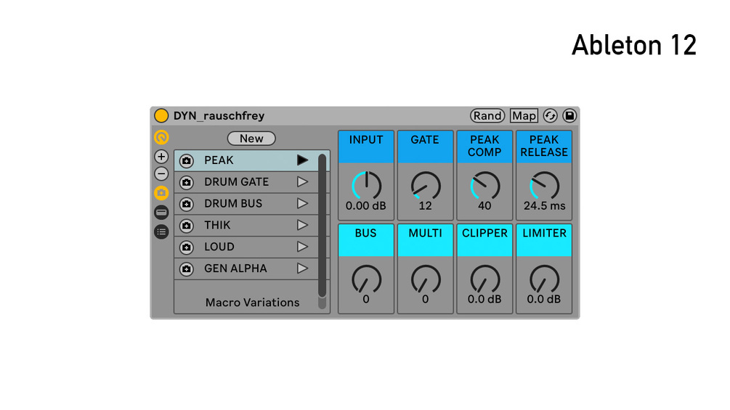
Task: Click the LIMITER macro knob
Action: [544, 279]
